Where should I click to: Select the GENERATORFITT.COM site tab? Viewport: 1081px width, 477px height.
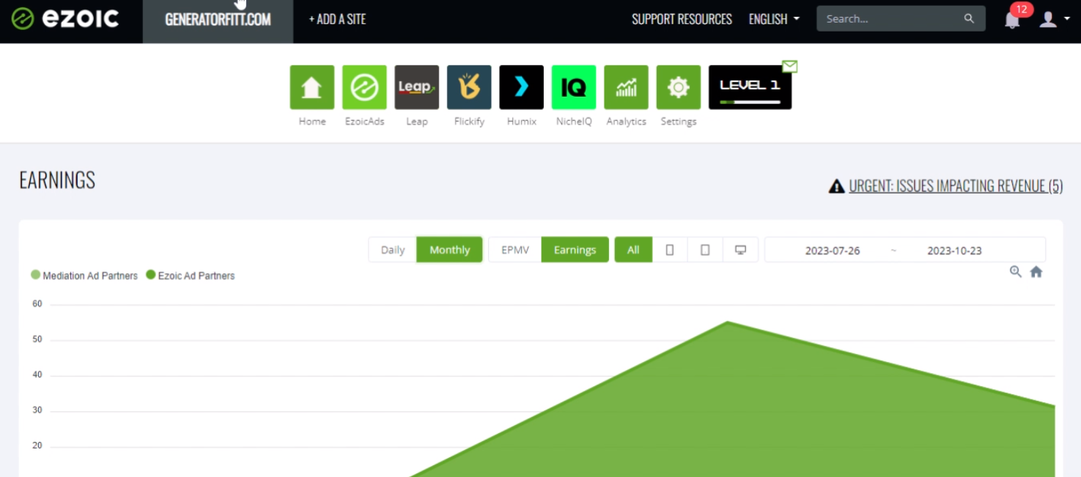tap(218, 21)
